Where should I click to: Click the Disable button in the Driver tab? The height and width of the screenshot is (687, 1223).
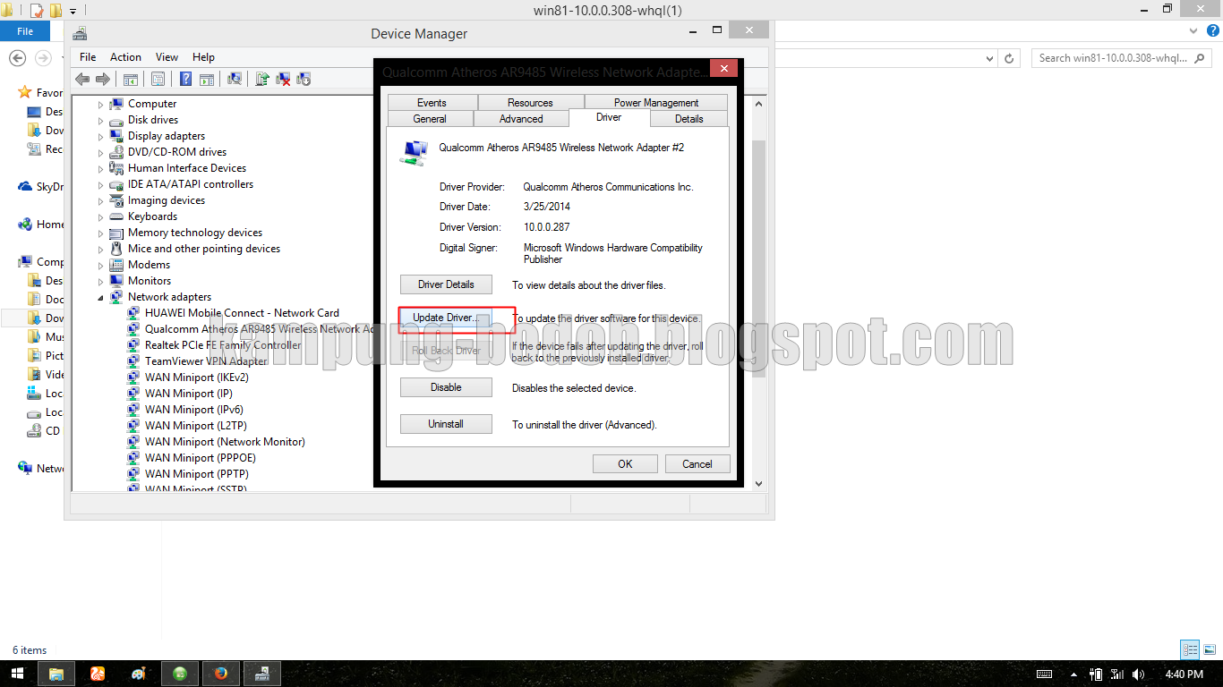(446, 387)
